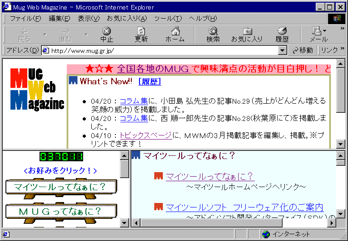Click left menu frame scroll down arrow

coord(124,222)
